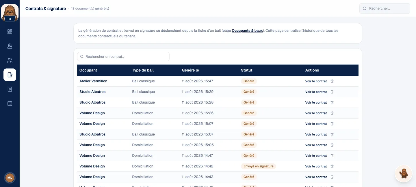
Task: View Studio Albatros contract from 15:29
Action: 316,92
